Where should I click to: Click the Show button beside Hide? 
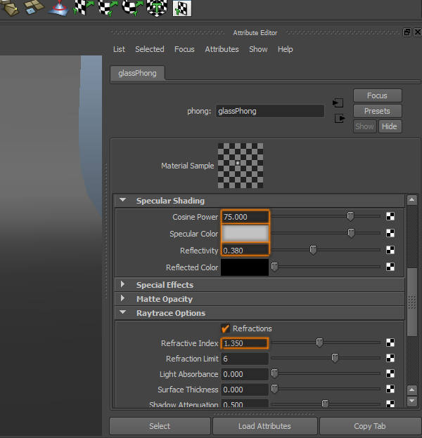tap(364, 126)
